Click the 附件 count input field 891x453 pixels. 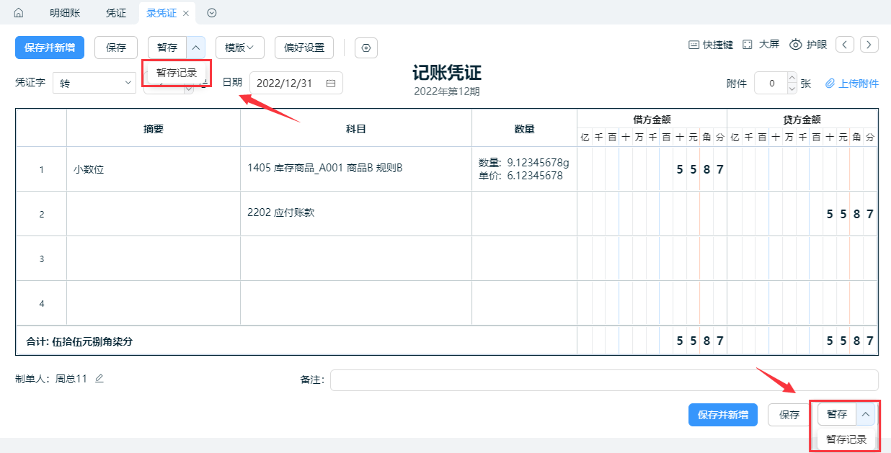click(x=771, y=84)
